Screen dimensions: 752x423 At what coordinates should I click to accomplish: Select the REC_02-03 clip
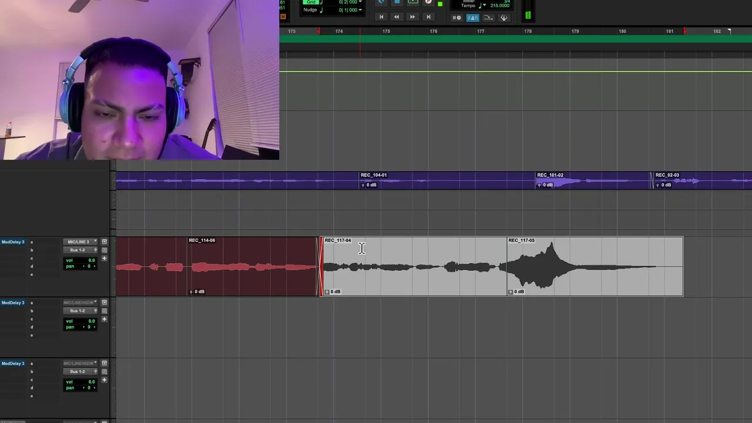point(702,180)
